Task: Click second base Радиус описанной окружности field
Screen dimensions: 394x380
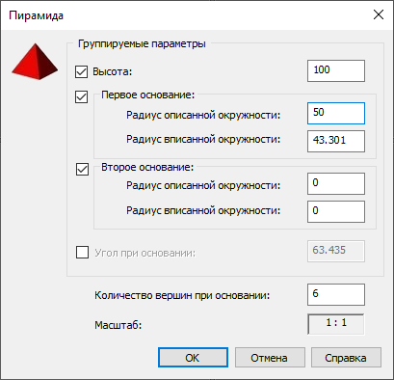Action: 336,183
